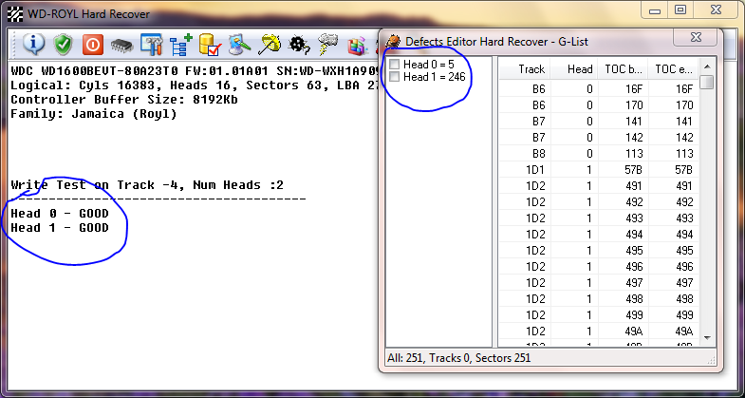Select TOC begin cell 57B
745x398 pixels.
(x=623, y=169)
